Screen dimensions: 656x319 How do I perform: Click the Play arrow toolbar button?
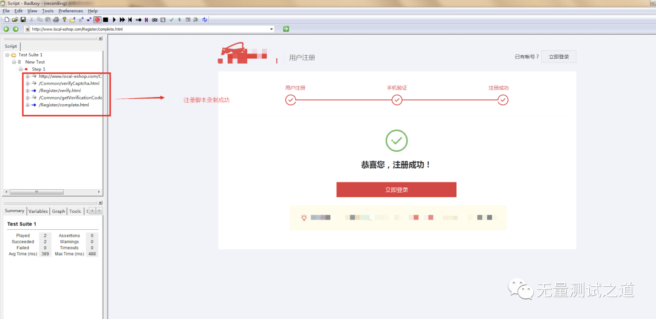[x=114, y=19]
